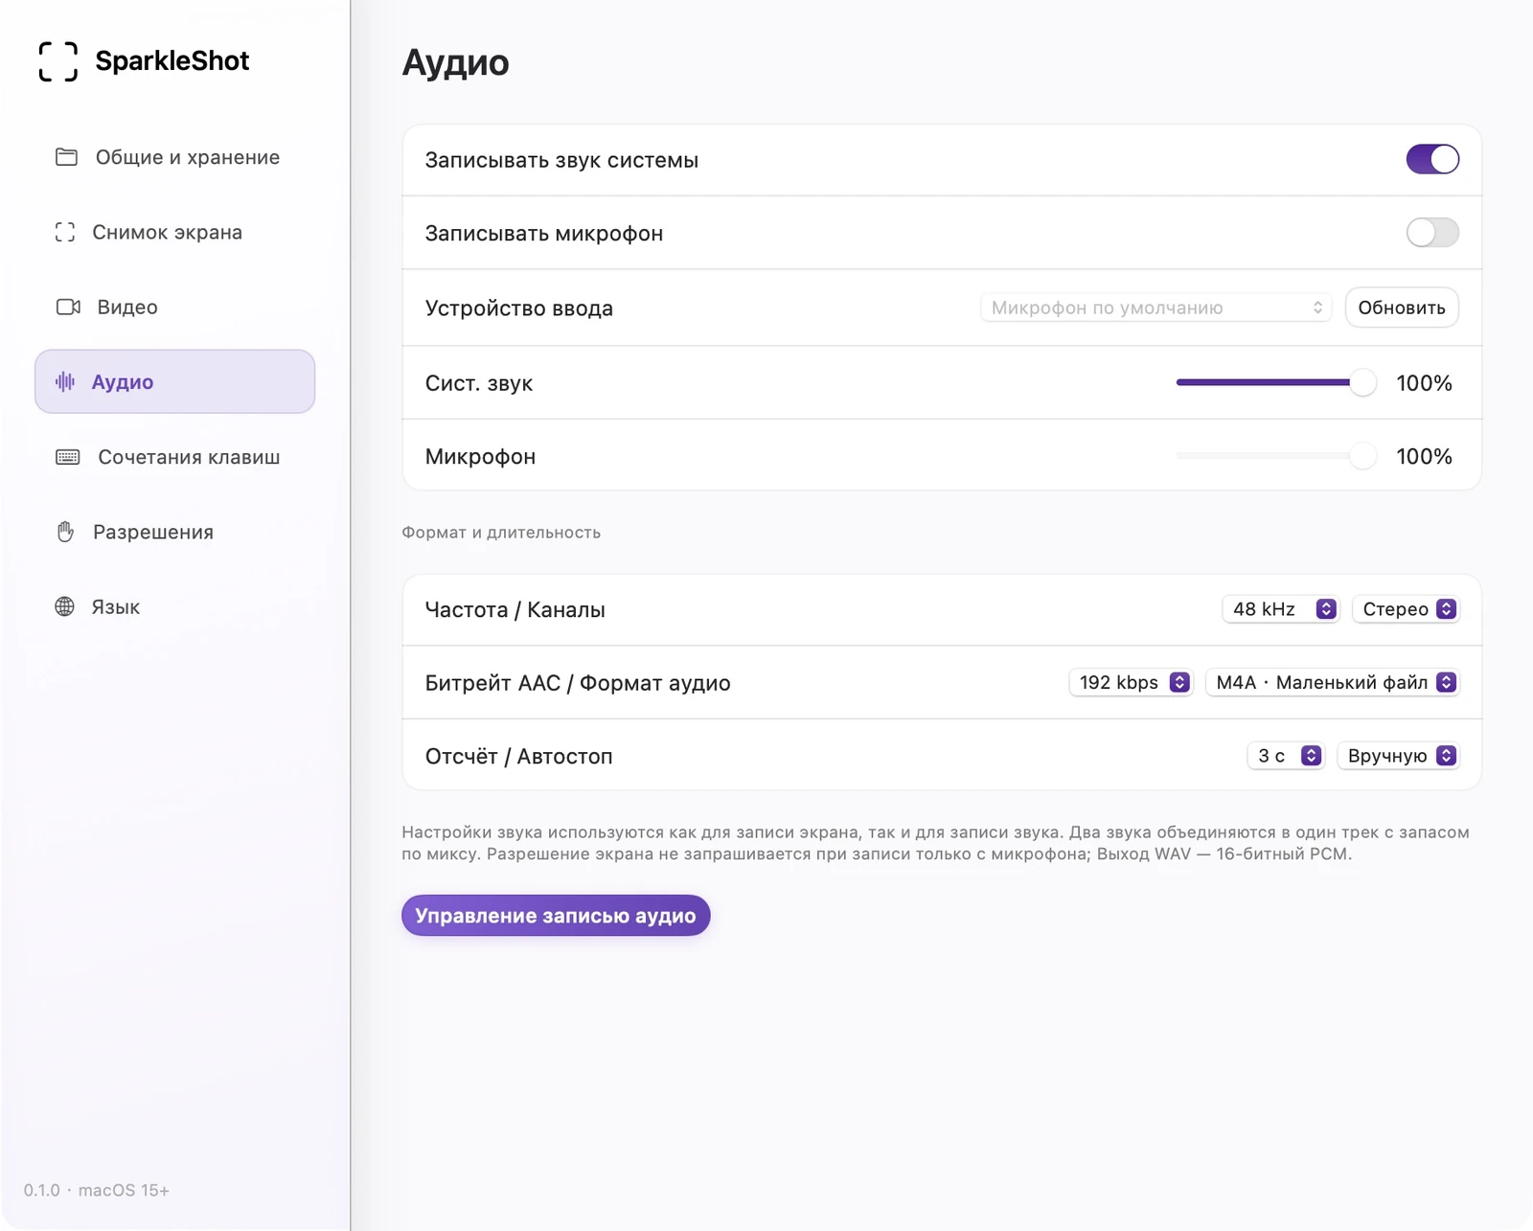Open the 3 с countdown dropdown
The height and width of the screenshot is (1231, 1533).
(1286, 756)
